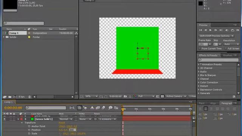
Task: Click the Hide Shy Layers icon
Action: (x=92, y=108)
